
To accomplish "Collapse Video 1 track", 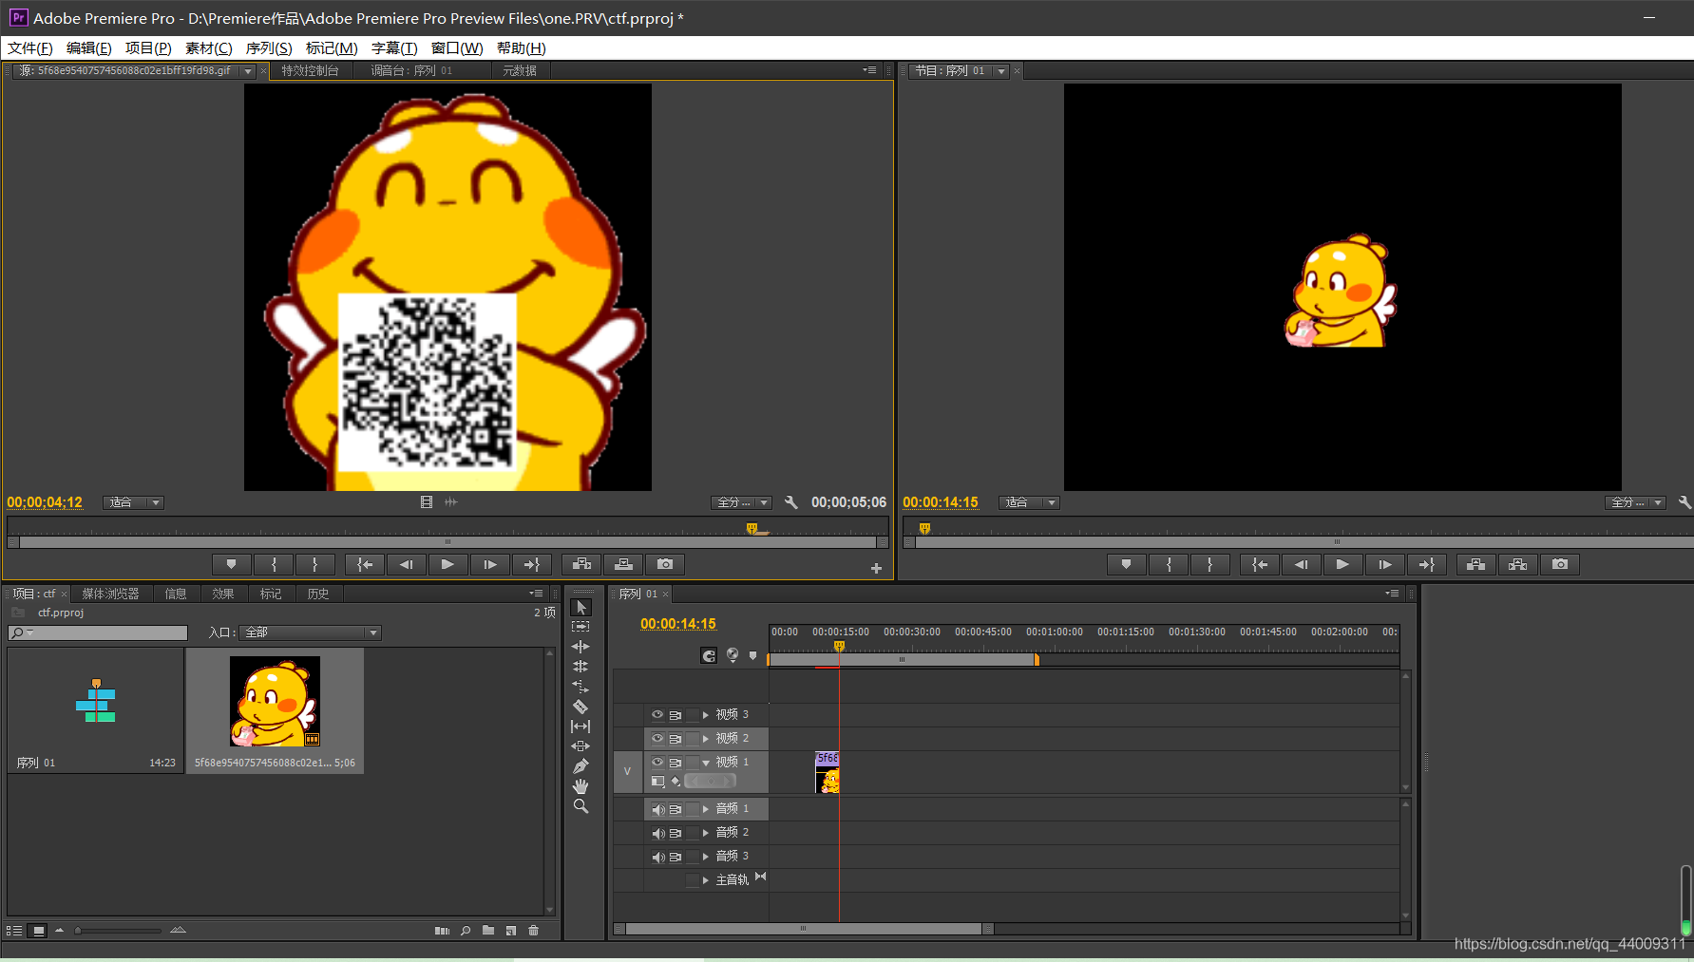I will pyautogui.click(x=706, y=763).
